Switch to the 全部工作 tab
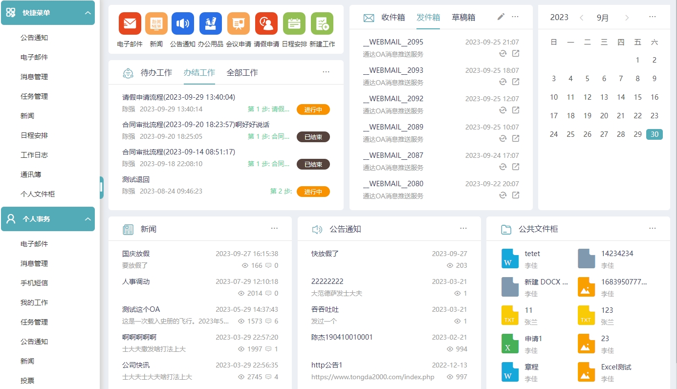677x389 pixels. pos(242,72)
